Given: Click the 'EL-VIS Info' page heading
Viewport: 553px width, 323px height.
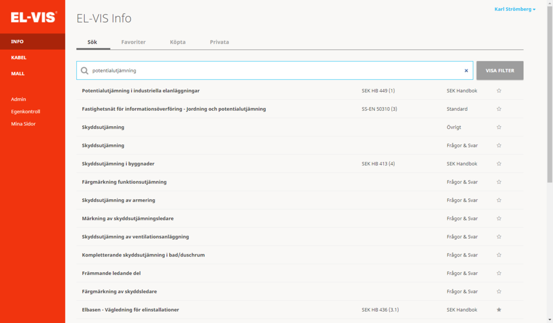Looking at the screenshot, I should pyautogui.click(x=104, y=18).
